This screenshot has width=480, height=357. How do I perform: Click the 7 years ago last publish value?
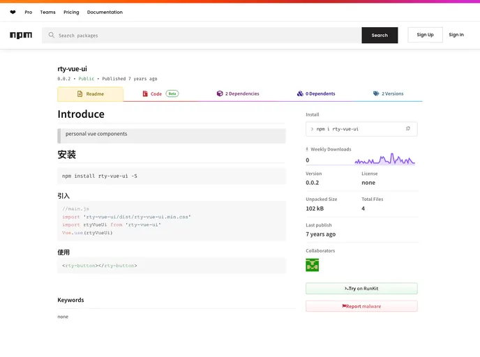point(320,234)
